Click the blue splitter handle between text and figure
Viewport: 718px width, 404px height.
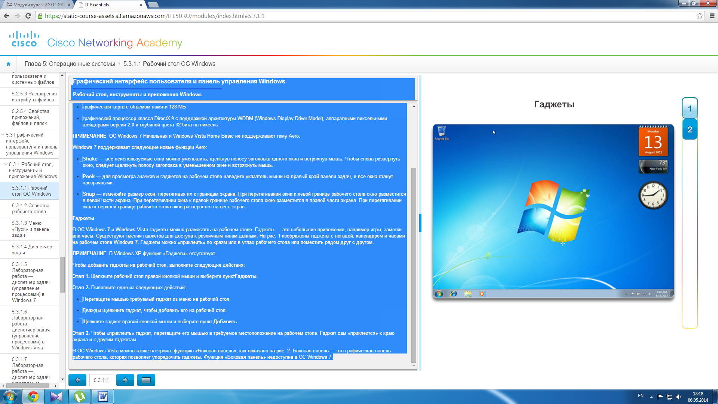click(420, 223)
